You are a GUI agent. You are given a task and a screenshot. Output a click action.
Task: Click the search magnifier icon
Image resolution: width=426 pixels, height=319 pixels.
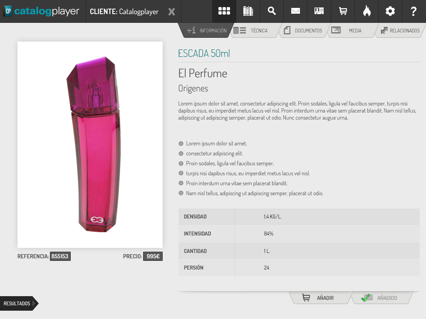[x=272, y=11]
